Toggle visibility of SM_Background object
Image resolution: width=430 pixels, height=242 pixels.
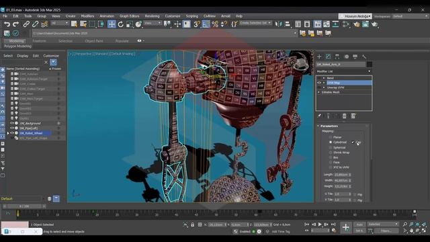(12, 123)
